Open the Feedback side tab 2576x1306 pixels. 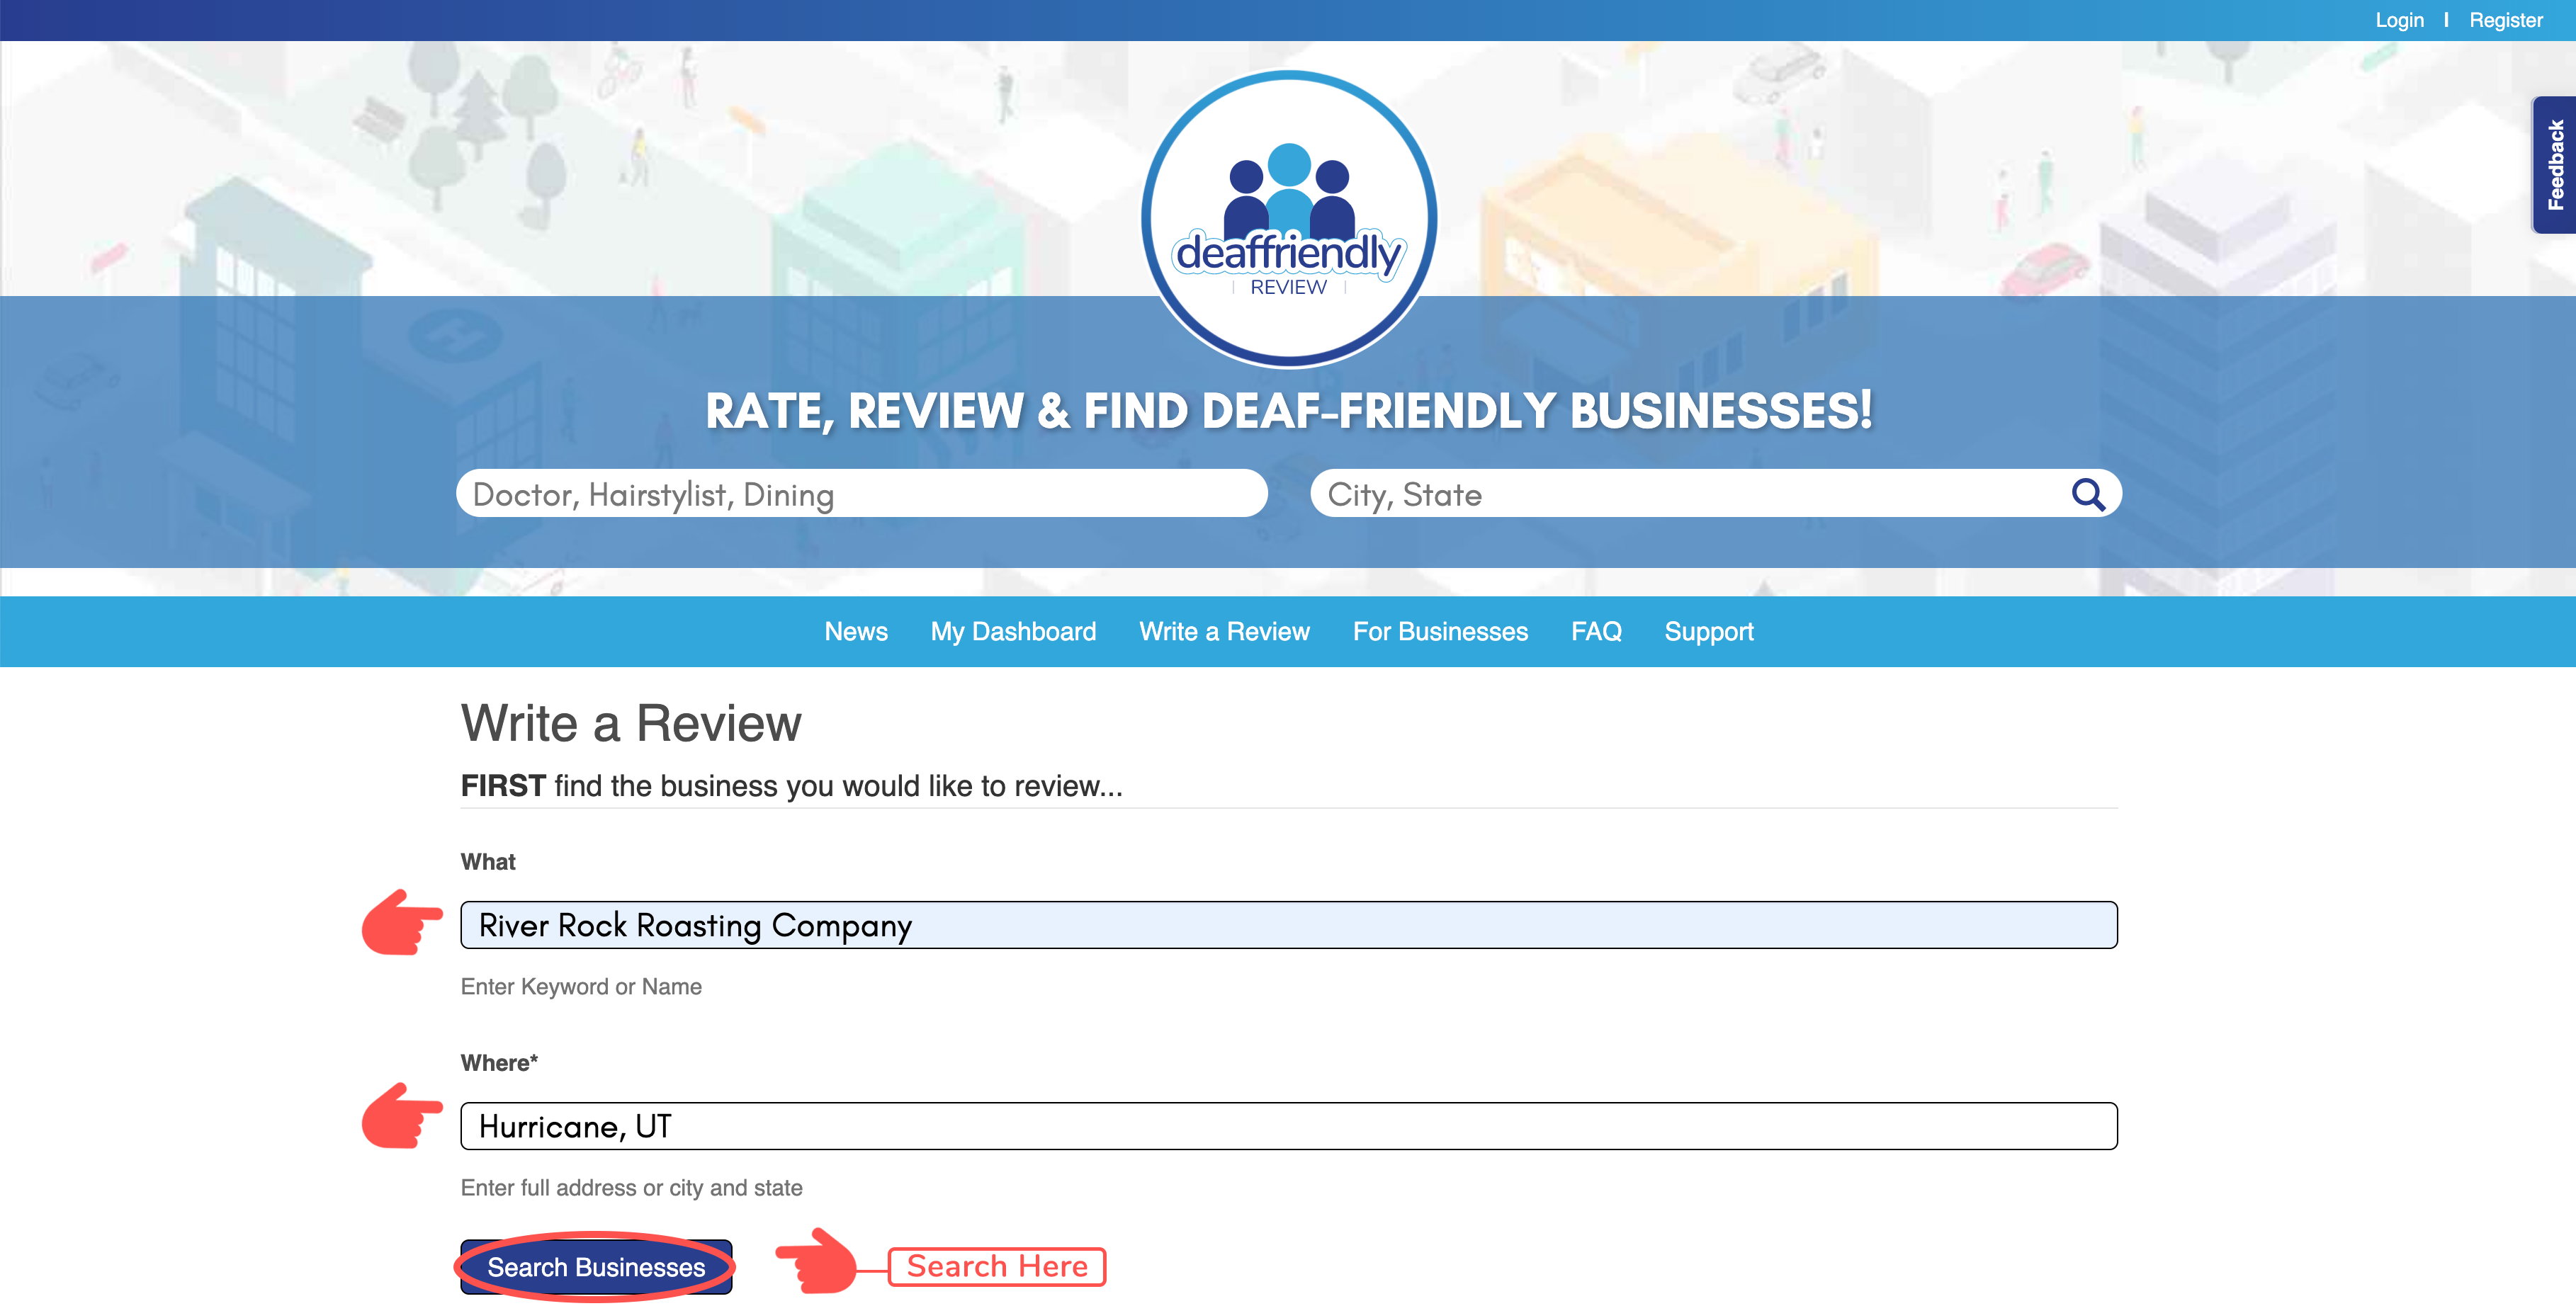[2555, 165]
